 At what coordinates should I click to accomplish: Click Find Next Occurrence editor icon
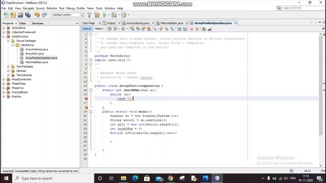[x=143, y=29]
